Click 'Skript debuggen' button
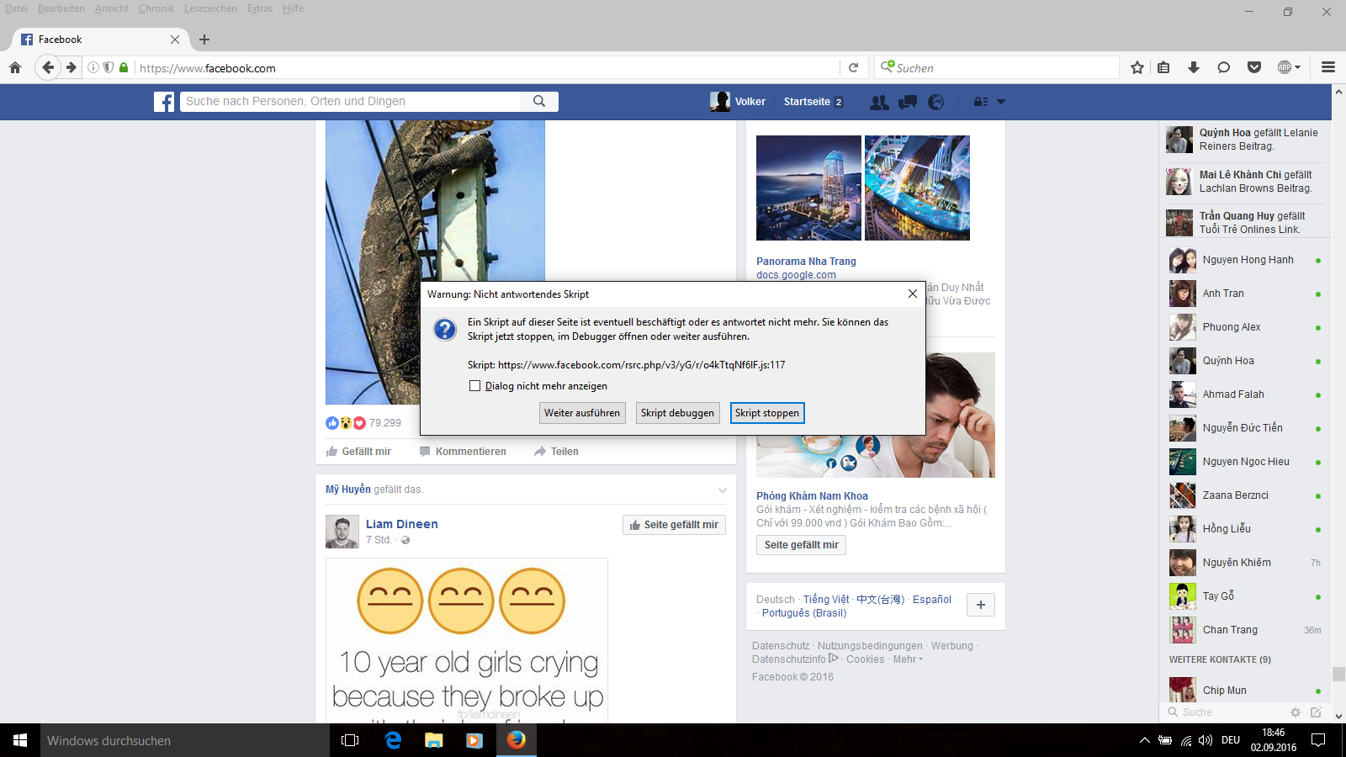This screenshot has height=757, width=1346. (677, 413)
